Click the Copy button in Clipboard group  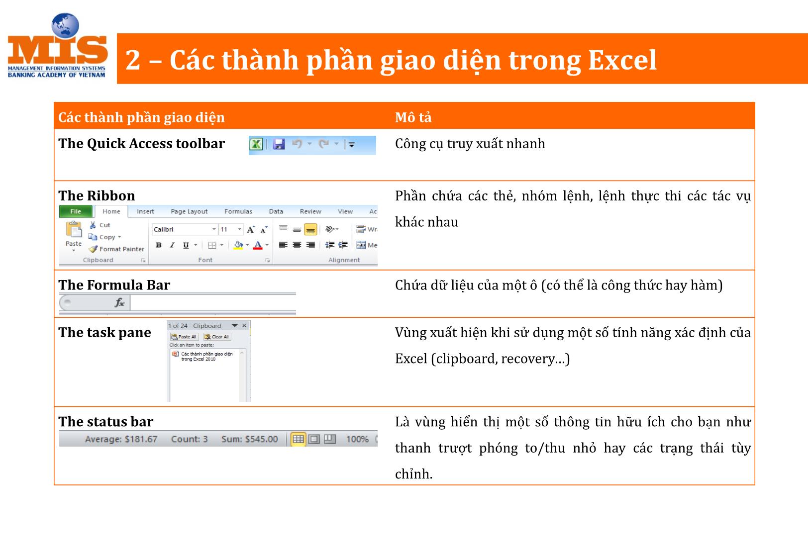101,237
